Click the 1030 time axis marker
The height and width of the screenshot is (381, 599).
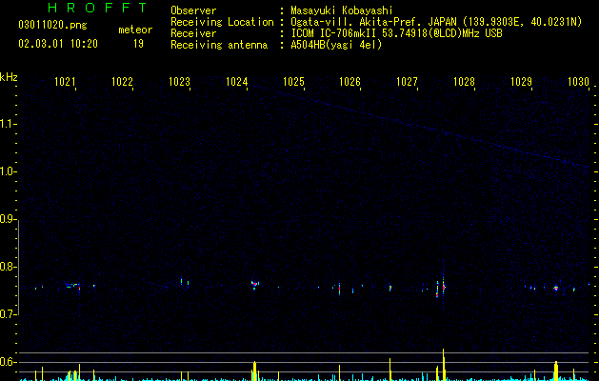pyautogui.click(x=578, y=82)
